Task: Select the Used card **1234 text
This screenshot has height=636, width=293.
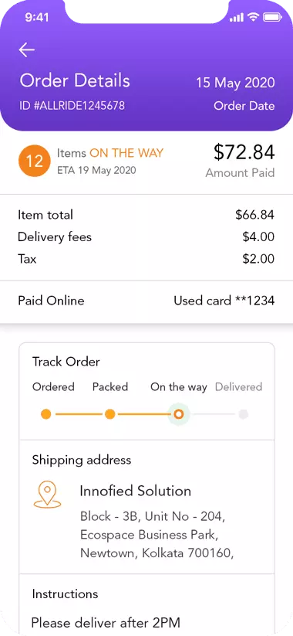Action: point(224,301)
